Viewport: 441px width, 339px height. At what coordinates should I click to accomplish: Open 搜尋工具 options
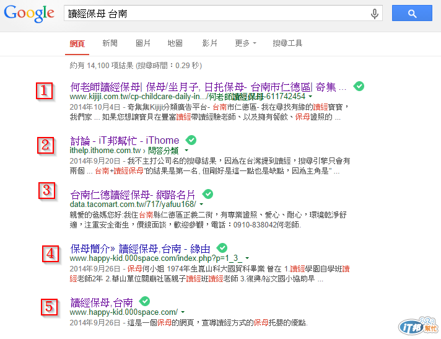[287, 43]
